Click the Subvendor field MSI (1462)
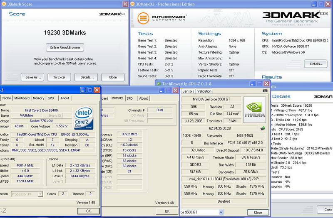This screenshot has height=218, width=333. pyautogui.click(x=245, y=136)
